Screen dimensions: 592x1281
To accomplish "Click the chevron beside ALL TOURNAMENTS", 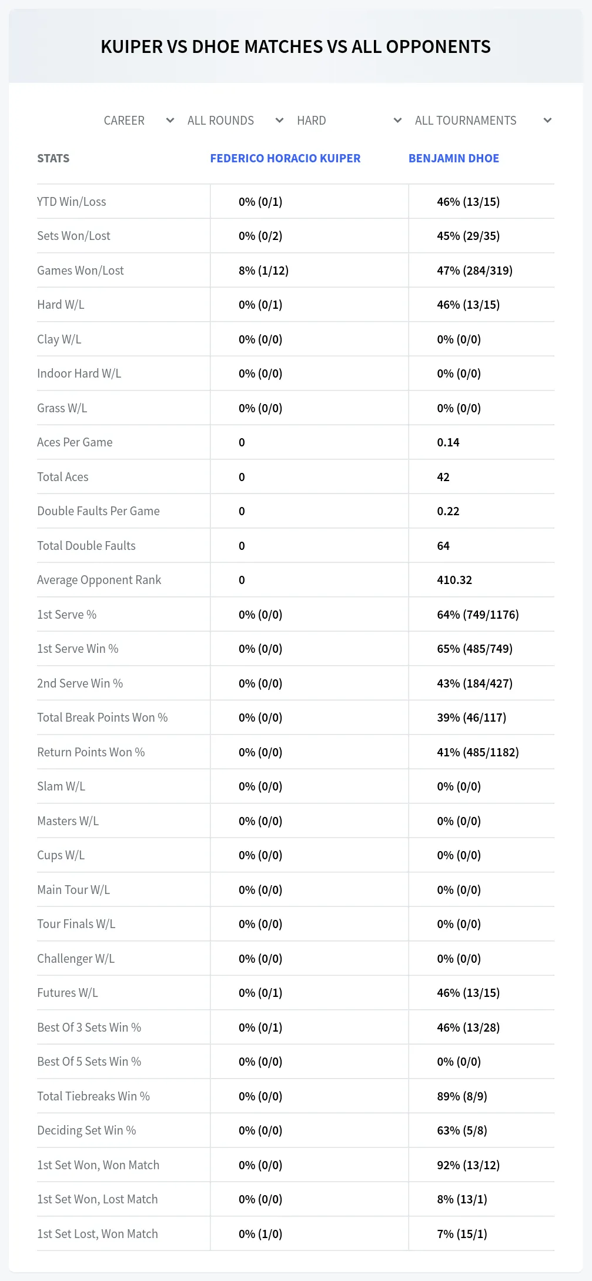I will tap(547, 121).
